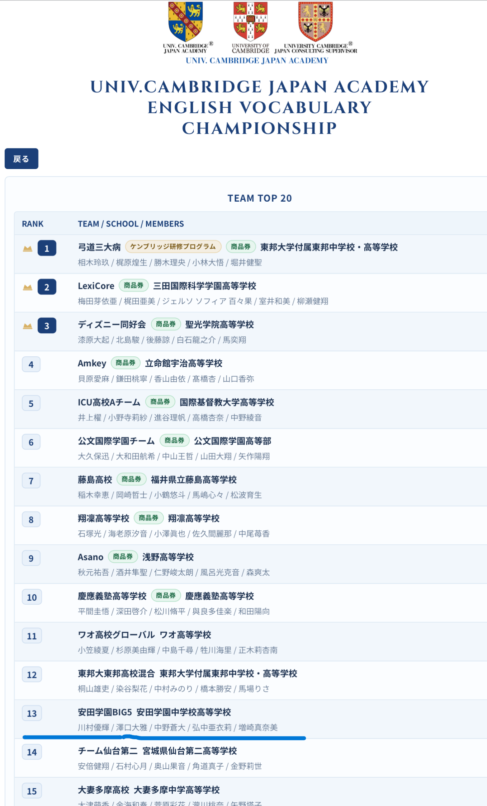Open team name 弓道三大病
The width and height of the screenshot is (487, 806).
tap(99, 247)
